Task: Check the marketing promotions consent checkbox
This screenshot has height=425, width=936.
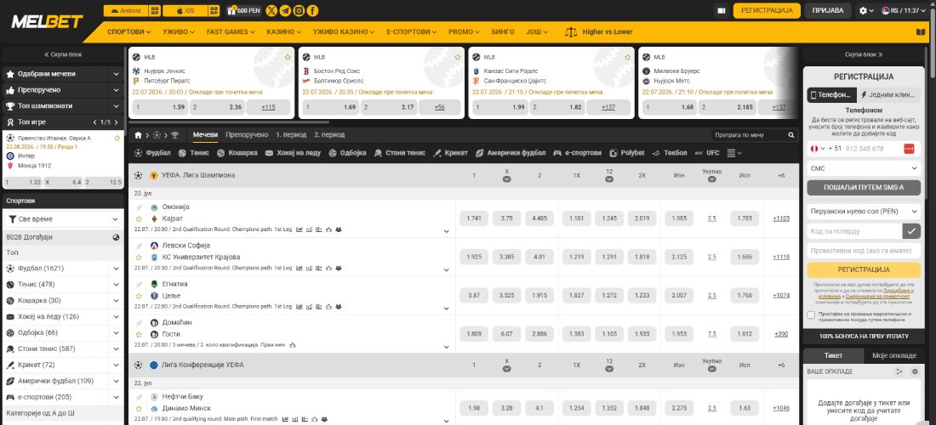Action: click(811, 315)
